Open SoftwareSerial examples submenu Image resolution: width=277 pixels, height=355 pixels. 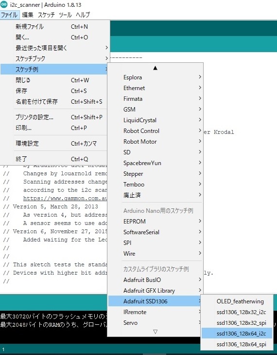[155, 232]
